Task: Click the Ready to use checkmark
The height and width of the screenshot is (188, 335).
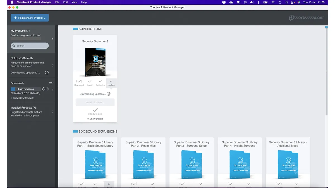Action: [95, 110]
